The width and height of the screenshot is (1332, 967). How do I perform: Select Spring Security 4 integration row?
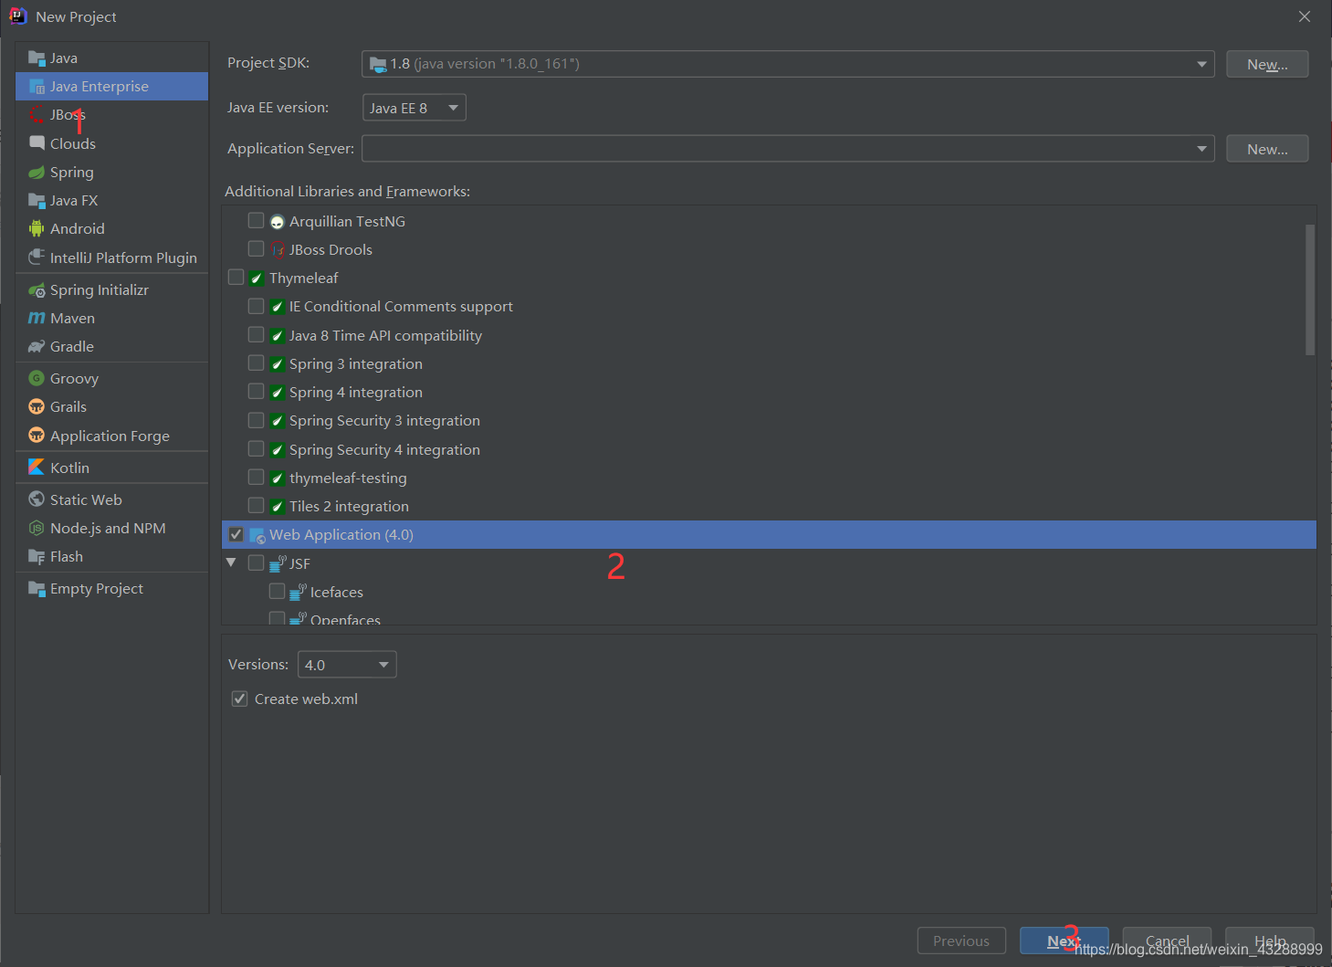[769, 449]
